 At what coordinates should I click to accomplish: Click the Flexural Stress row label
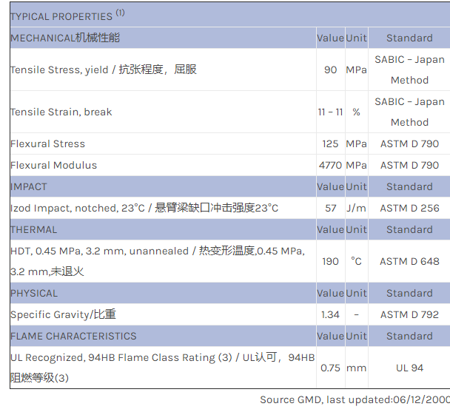[x=48, y=144]
